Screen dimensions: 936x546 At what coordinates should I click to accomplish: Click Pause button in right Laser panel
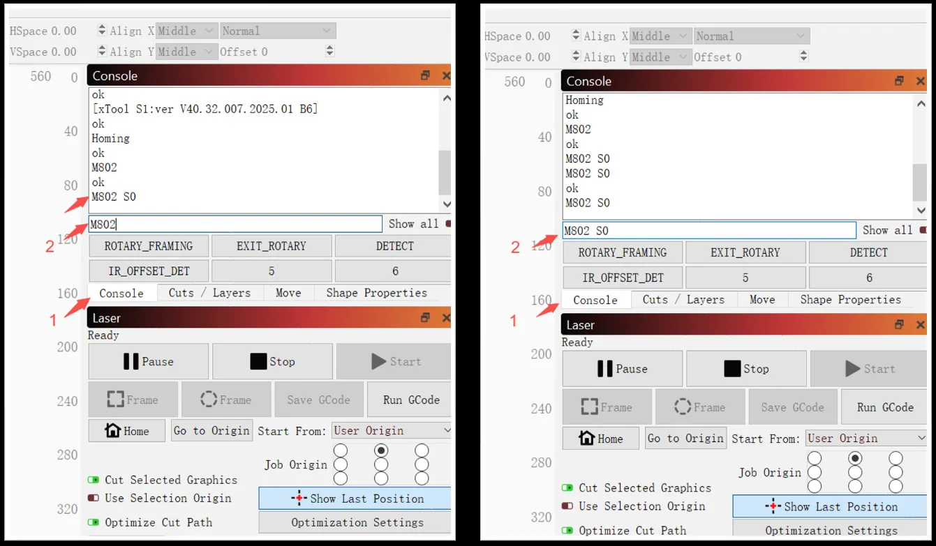pyautogui.click(x=623, y=369)
